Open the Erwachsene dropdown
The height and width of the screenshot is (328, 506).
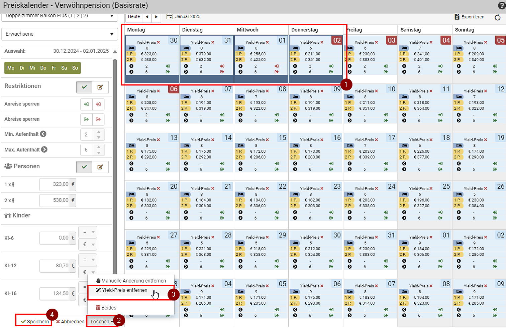pos(60,34)
